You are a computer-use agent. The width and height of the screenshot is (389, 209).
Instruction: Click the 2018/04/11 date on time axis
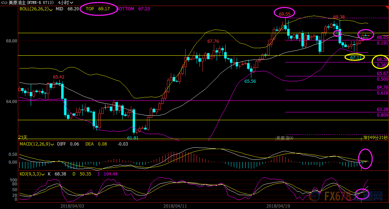(x=175, y=206)
